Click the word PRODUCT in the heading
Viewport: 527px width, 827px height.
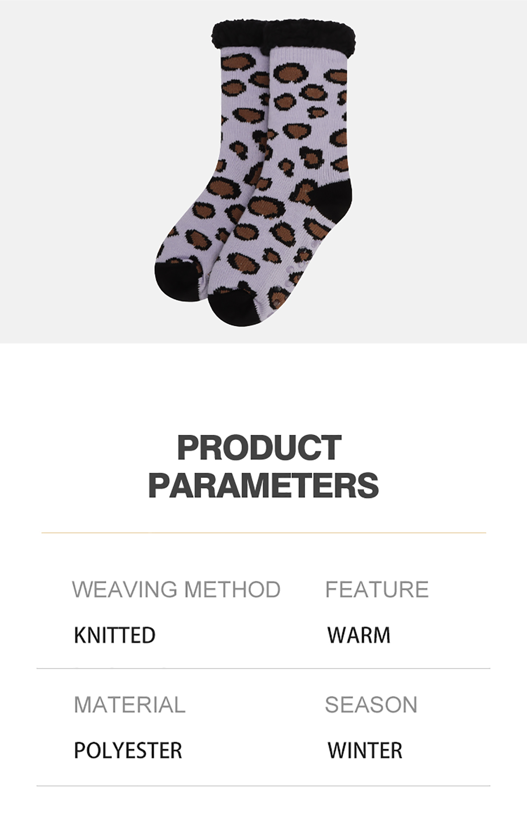(260, 448)
